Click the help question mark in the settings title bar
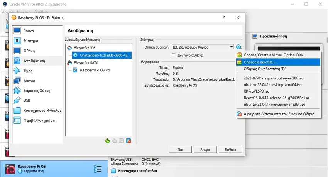The height and width of the screenshot is (177, 328). tap(224, 17)
